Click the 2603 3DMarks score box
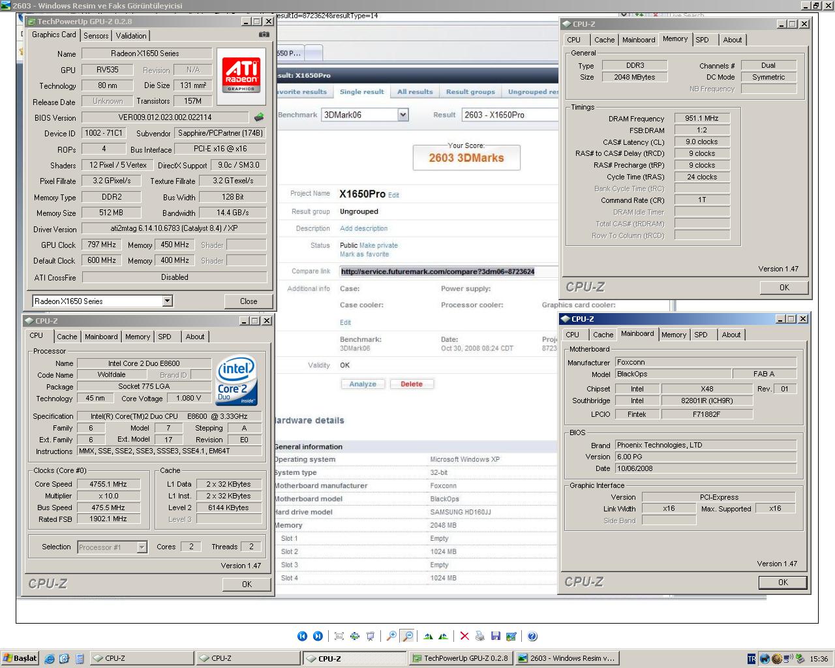The image size is (835, 668). coord(466,157)
